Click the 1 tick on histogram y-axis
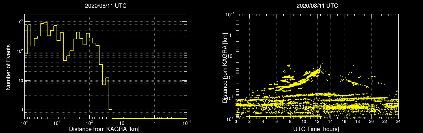 [x=22, y=110]
